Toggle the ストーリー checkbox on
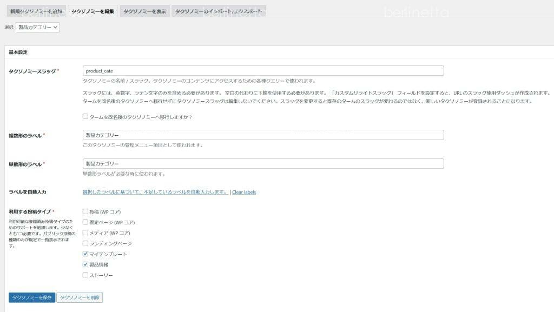This screenshot has height=312, width=554. click(x=85, y=275)
